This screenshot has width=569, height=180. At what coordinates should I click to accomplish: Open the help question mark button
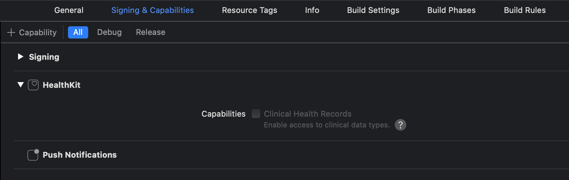[401, 125]
